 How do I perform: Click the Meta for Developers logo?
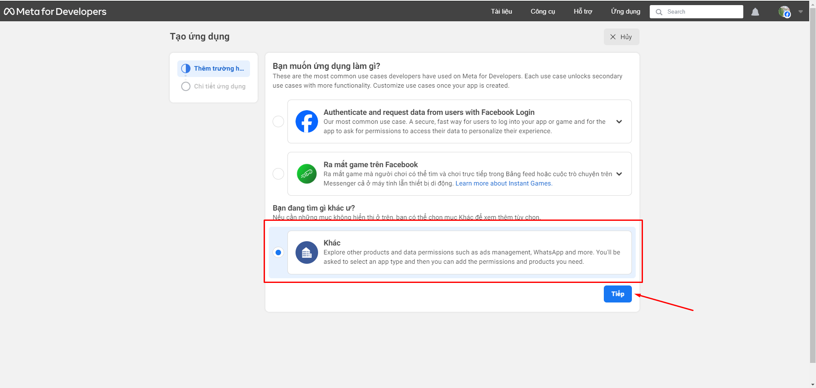click(55, 11)
